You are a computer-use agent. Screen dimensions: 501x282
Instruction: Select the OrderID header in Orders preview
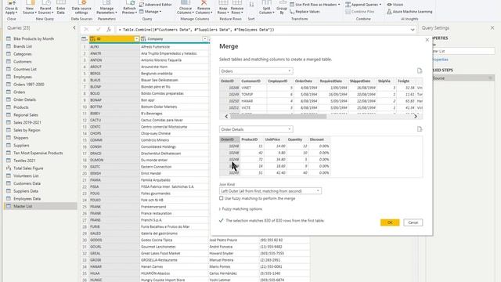(229, 81)
